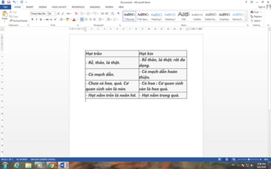Save the document from Quick Access toolbar

8,2
